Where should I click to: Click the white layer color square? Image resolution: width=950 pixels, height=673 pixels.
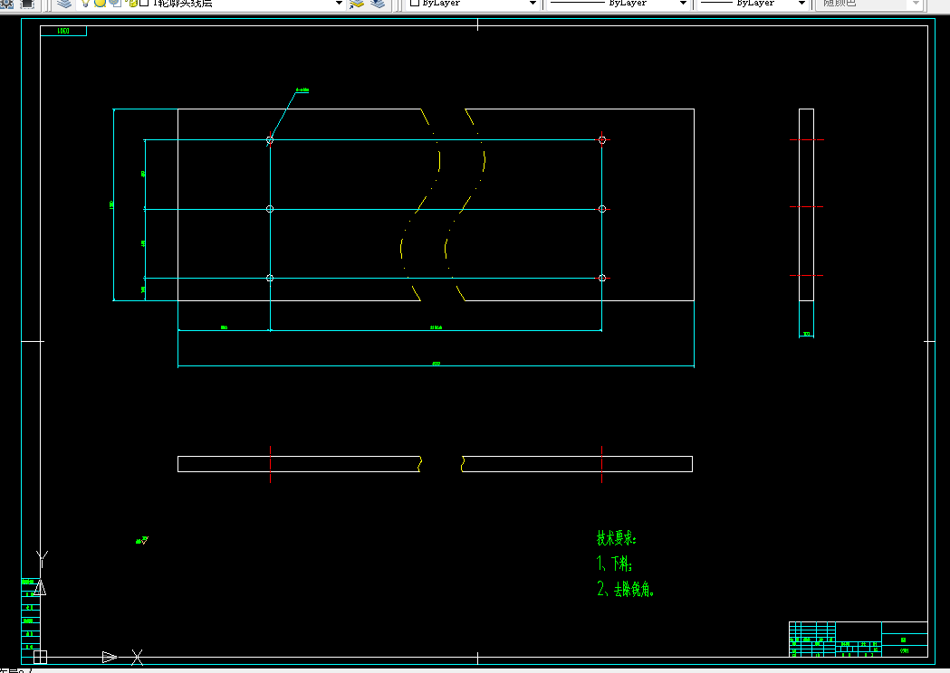click(x=144, y=3)
